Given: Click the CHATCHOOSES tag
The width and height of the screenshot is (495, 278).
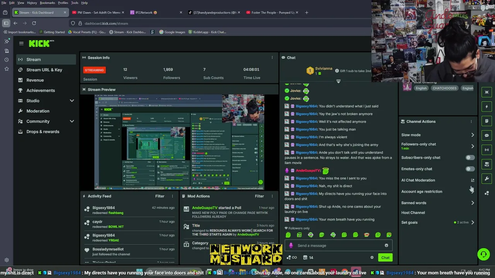Looking at the screenshot, I should [x=444, y=88].
